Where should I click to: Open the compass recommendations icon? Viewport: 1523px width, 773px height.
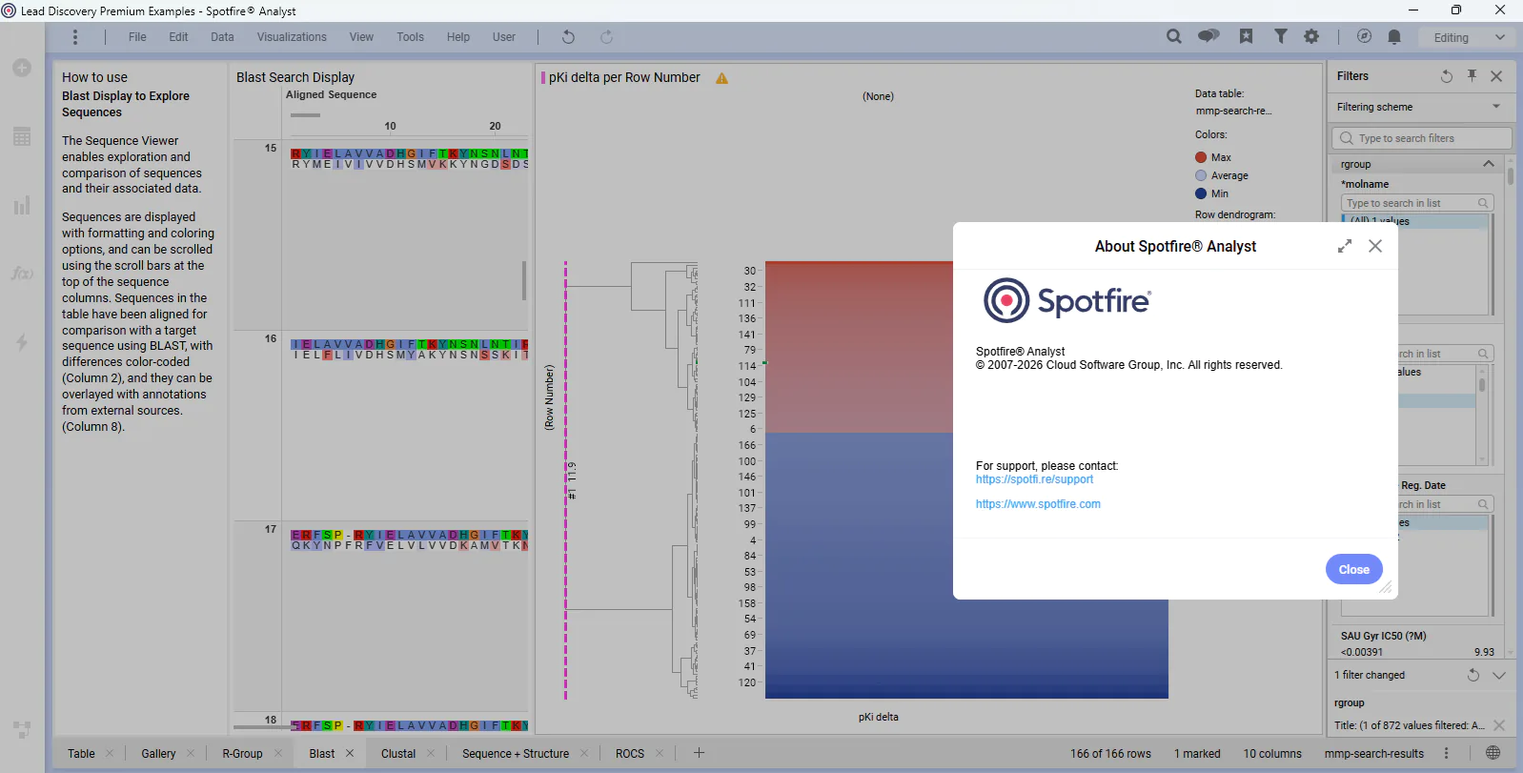pyautogui.click(x=1364, y=36)
